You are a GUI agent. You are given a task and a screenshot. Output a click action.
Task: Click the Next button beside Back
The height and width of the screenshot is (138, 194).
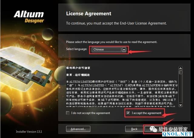tap(153, 129)
